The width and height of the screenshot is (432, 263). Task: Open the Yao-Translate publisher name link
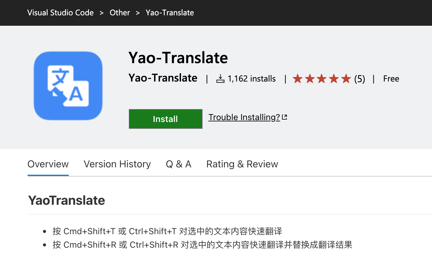coord(163,78)
